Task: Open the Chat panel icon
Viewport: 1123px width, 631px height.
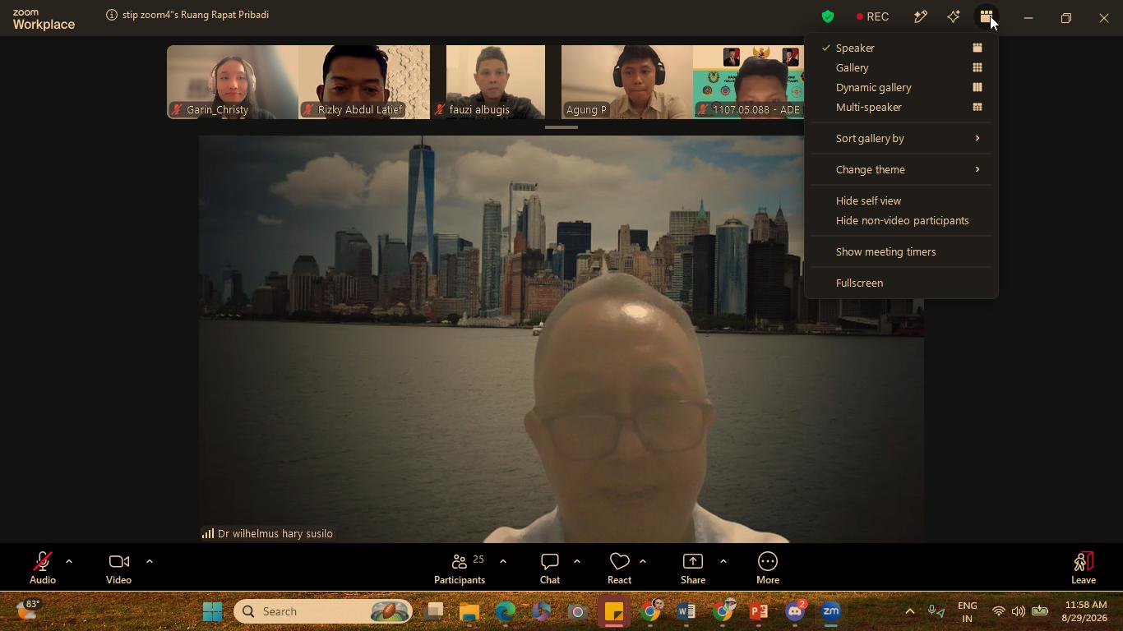Action: coord(550,562)
